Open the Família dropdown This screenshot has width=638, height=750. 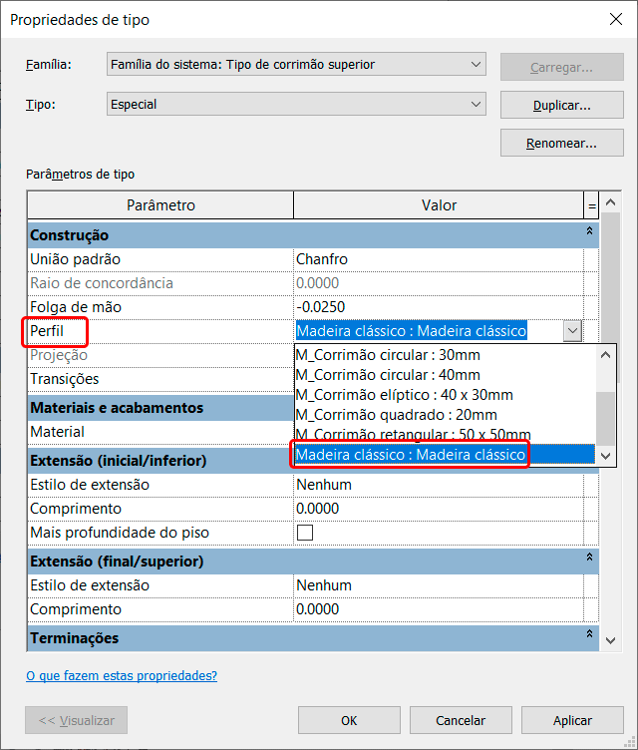point(296,65)
